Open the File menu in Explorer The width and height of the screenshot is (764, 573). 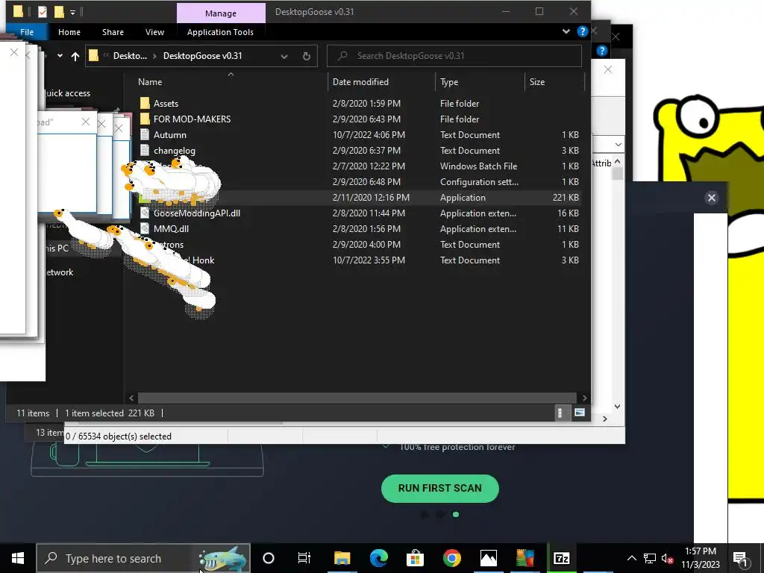(27, 32)
